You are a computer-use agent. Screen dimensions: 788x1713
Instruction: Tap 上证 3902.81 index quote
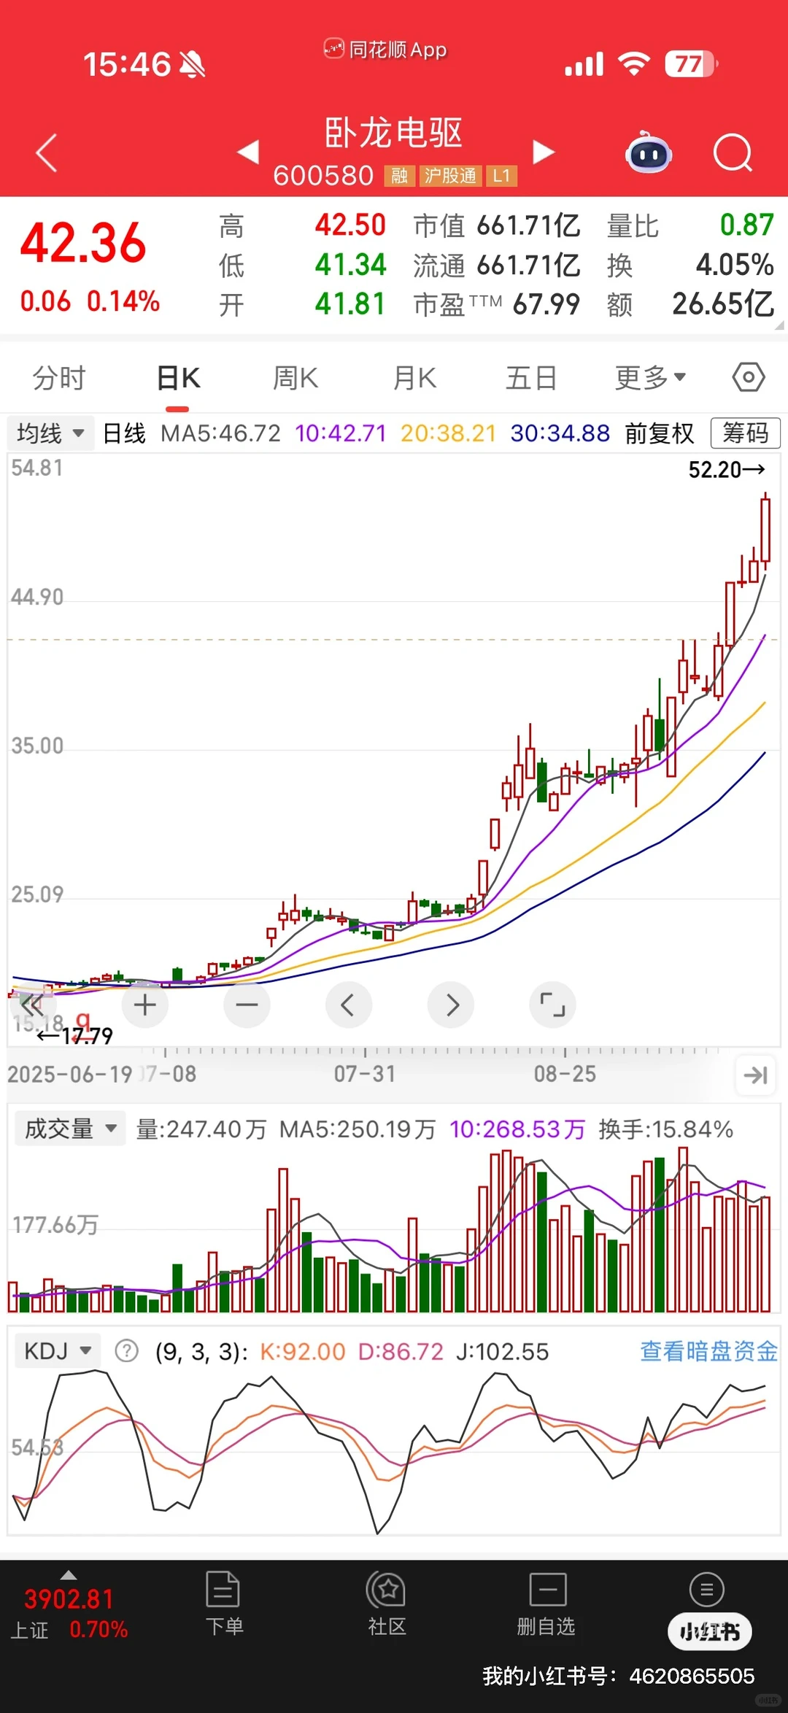click(x=69, y=1613)
